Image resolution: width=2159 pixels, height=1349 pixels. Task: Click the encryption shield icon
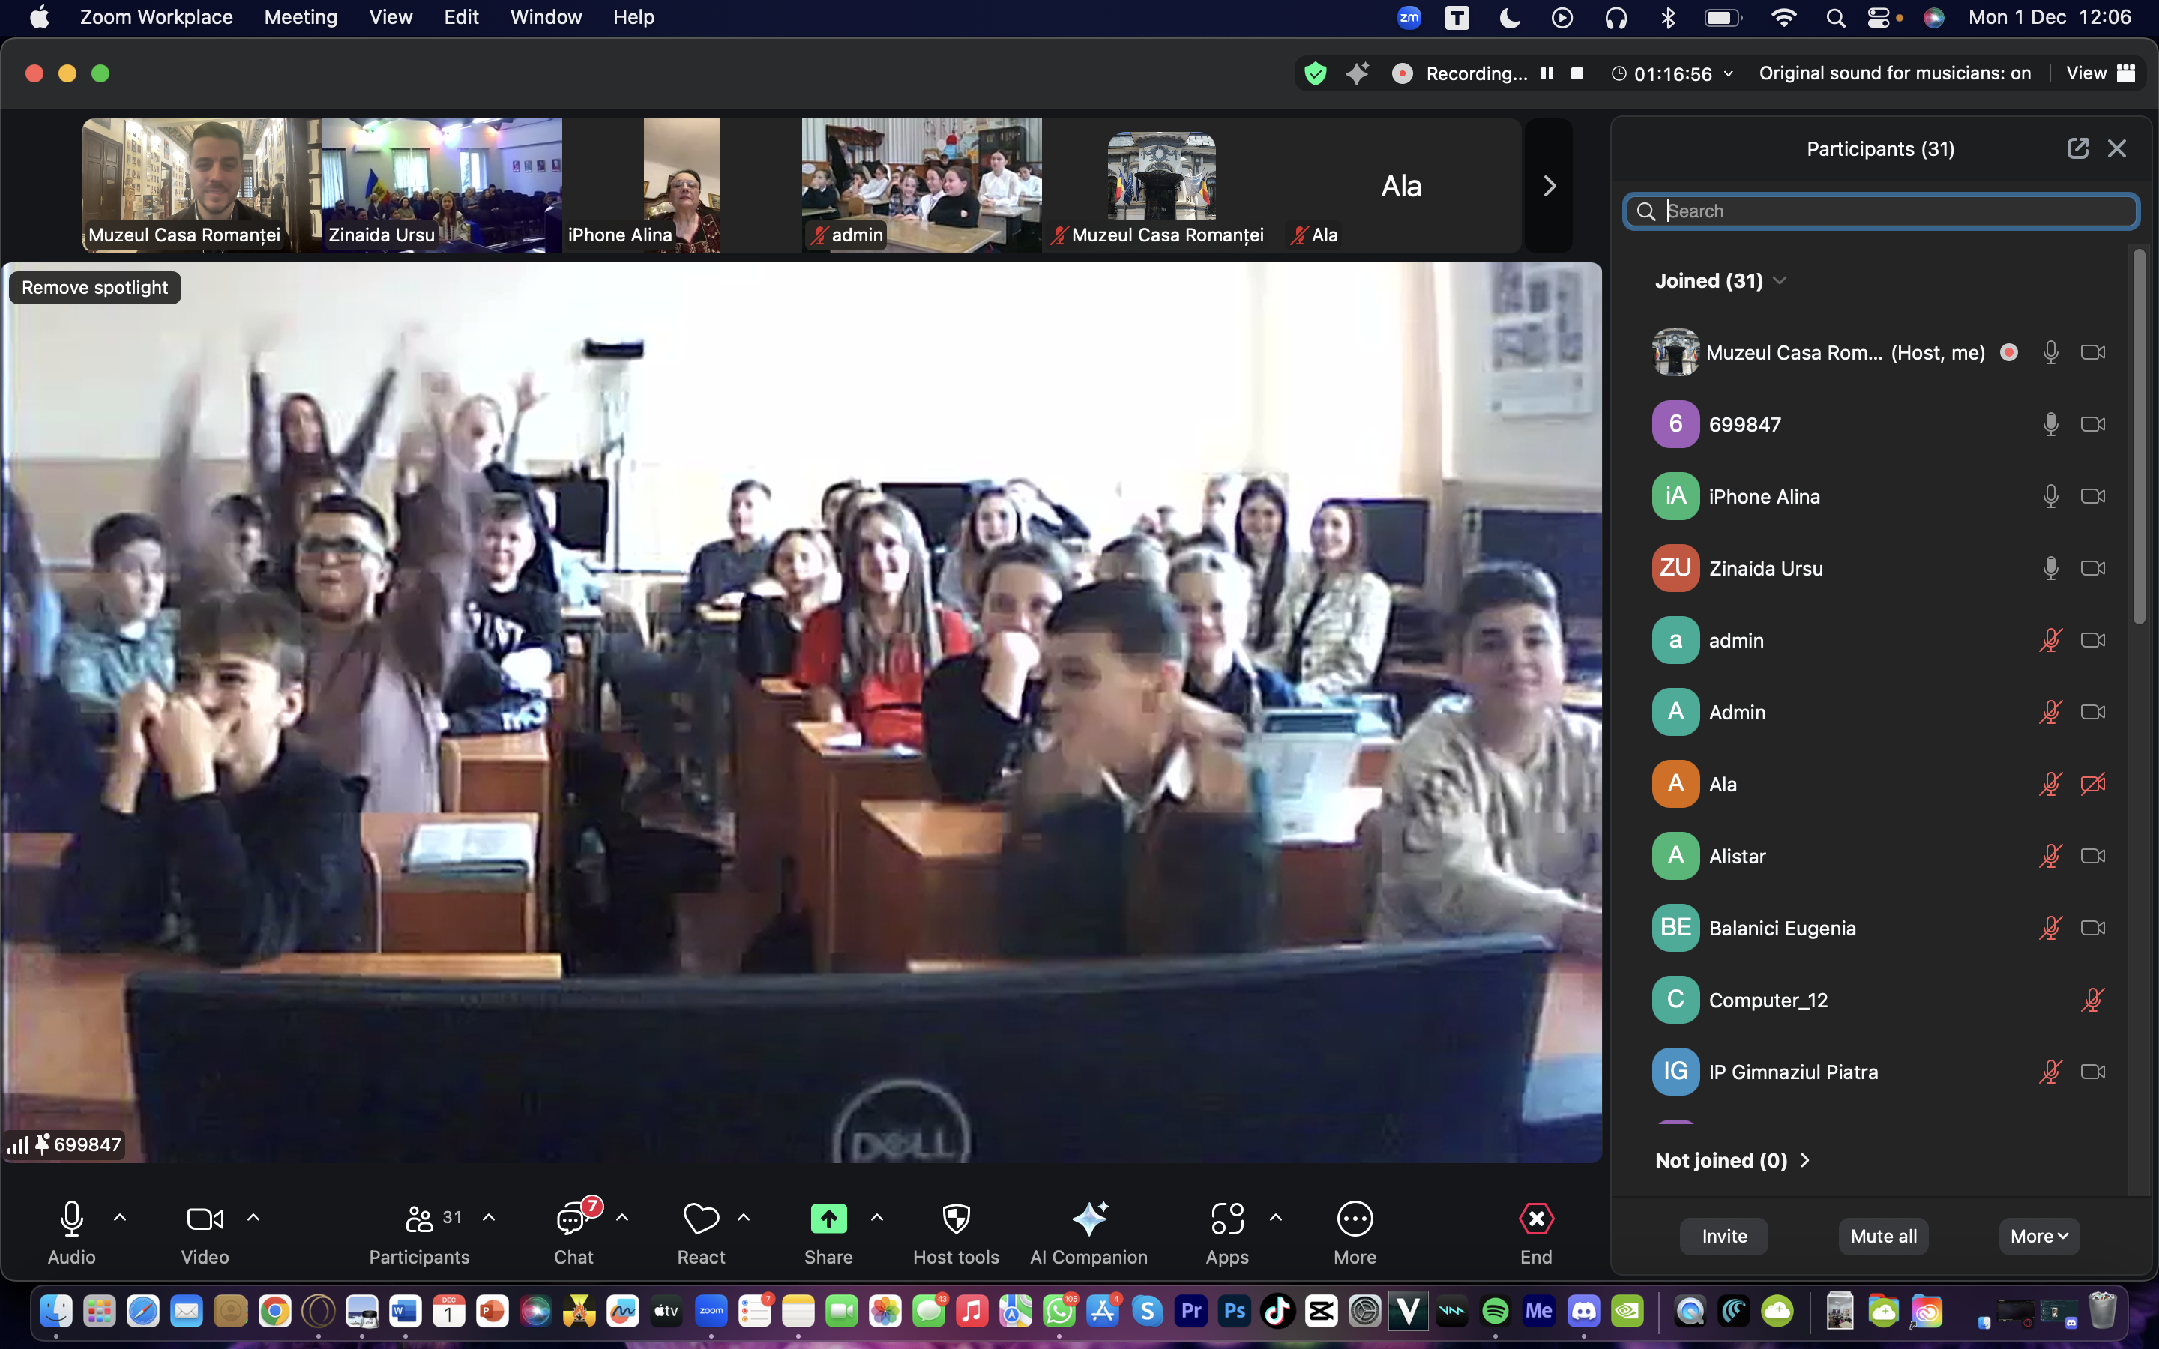[1315, 73]
